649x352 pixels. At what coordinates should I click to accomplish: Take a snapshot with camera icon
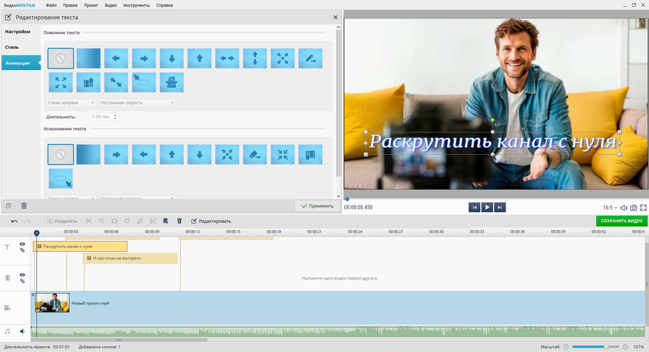(633, 208)
